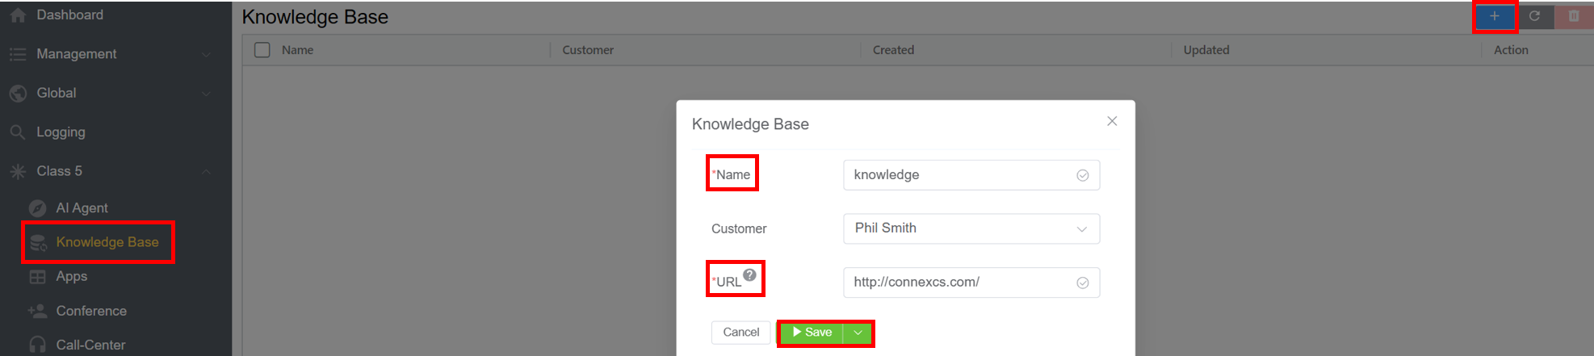Click the blue add (+) button
1594x356 pixels.
(x=1495, y=16)
